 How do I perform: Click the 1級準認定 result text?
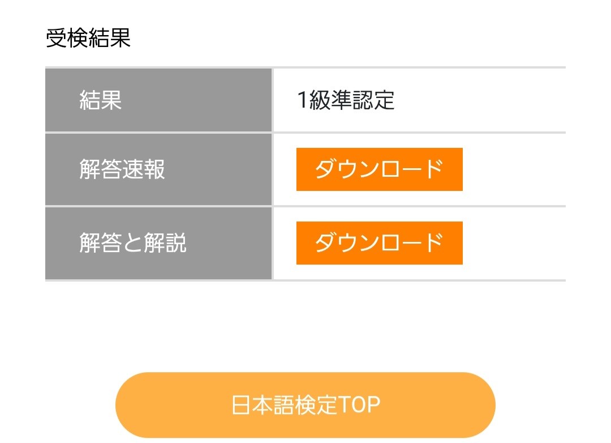click(x=346, y=100)
